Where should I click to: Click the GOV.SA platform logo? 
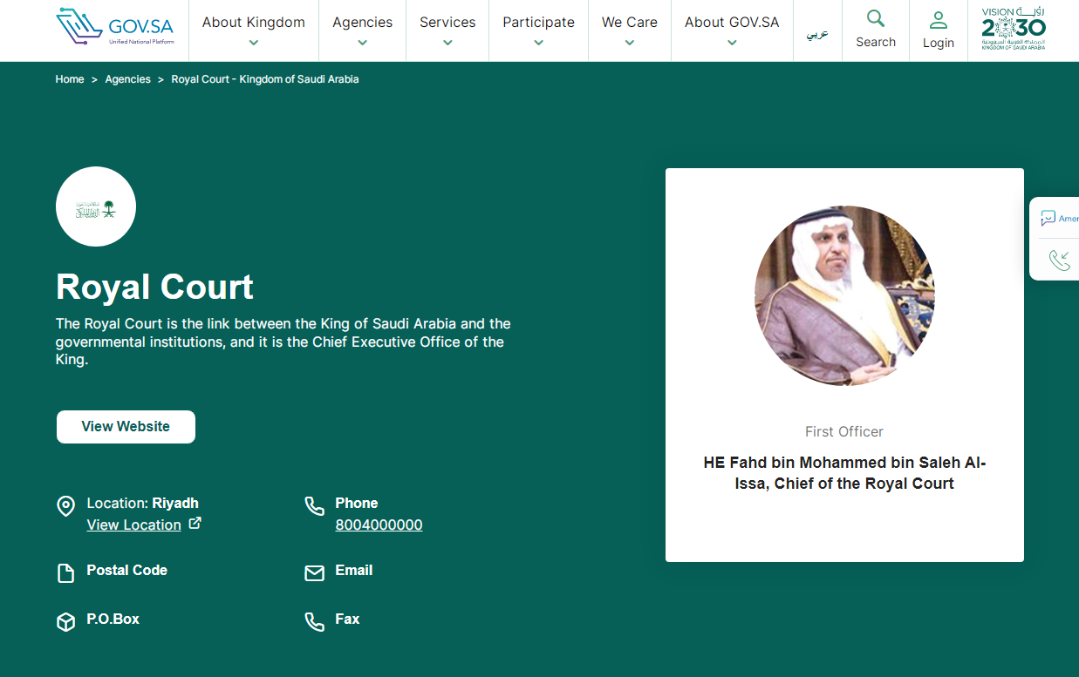[114, 27]
